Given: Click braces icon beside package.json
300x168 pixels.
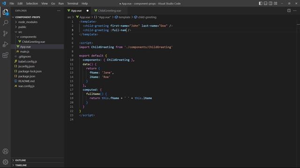Looking at the screenshot, I should click(x=15, y=76).
